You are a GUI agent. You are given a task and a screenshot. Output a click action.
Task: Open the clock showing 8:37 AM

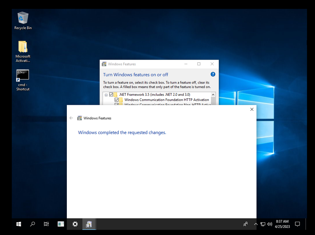(x=282, y=224)
